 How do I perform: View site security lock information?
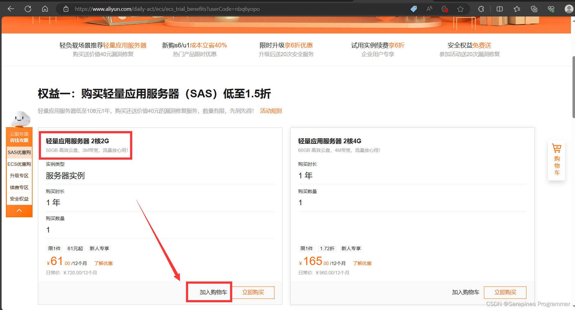[x=66, y=9]
